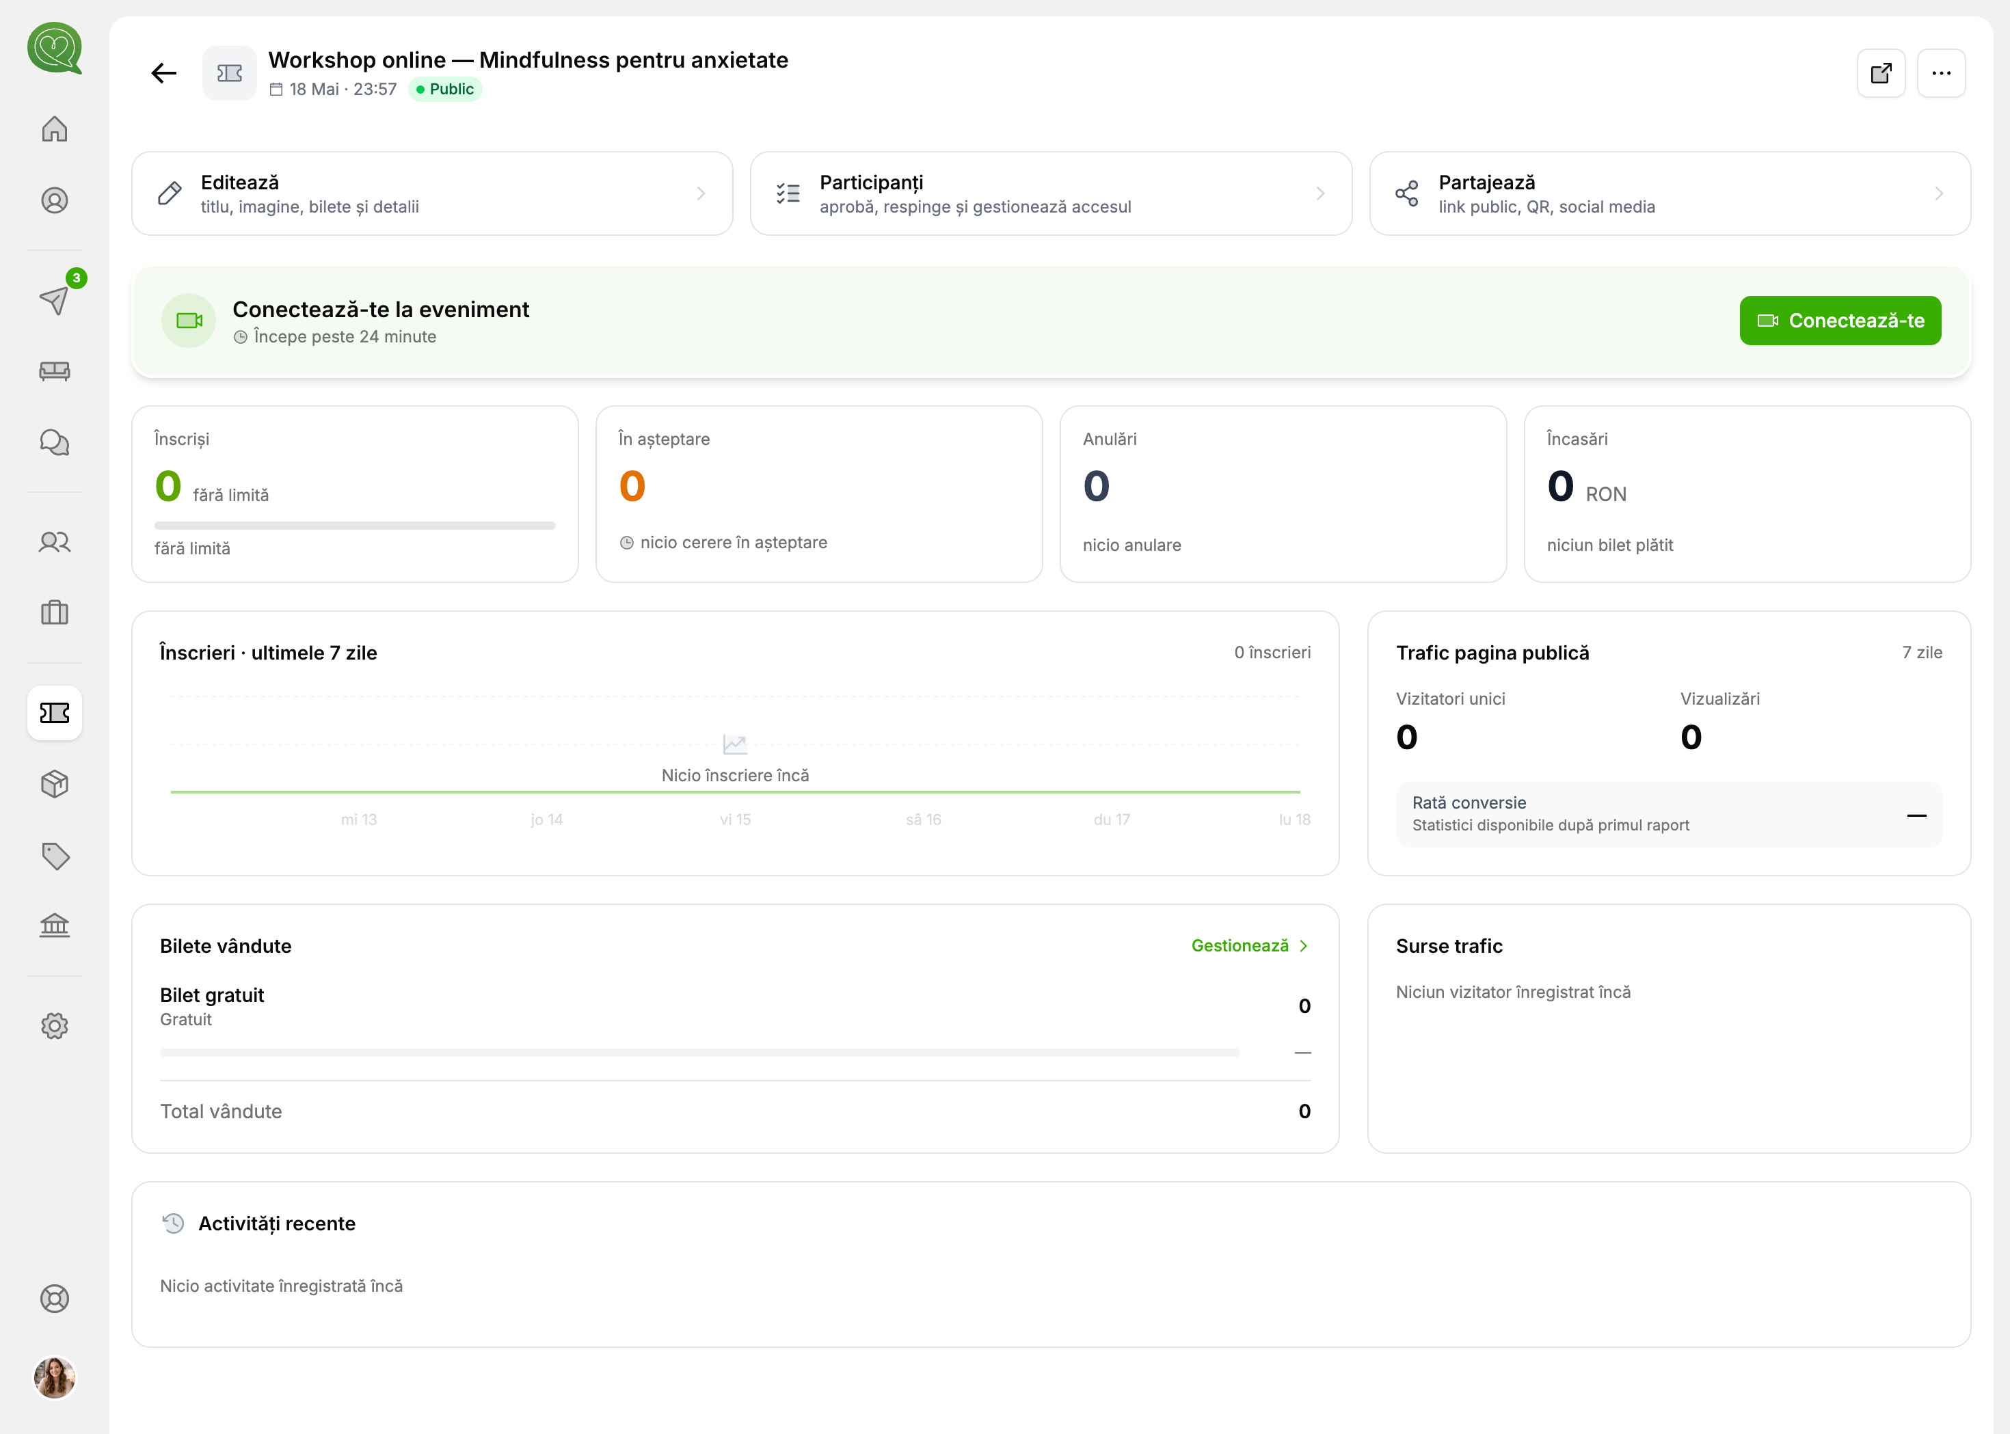The width and height of the screenshot is (2010, 1434).
Task: Open event page in new window
Action: [1881, 73]
